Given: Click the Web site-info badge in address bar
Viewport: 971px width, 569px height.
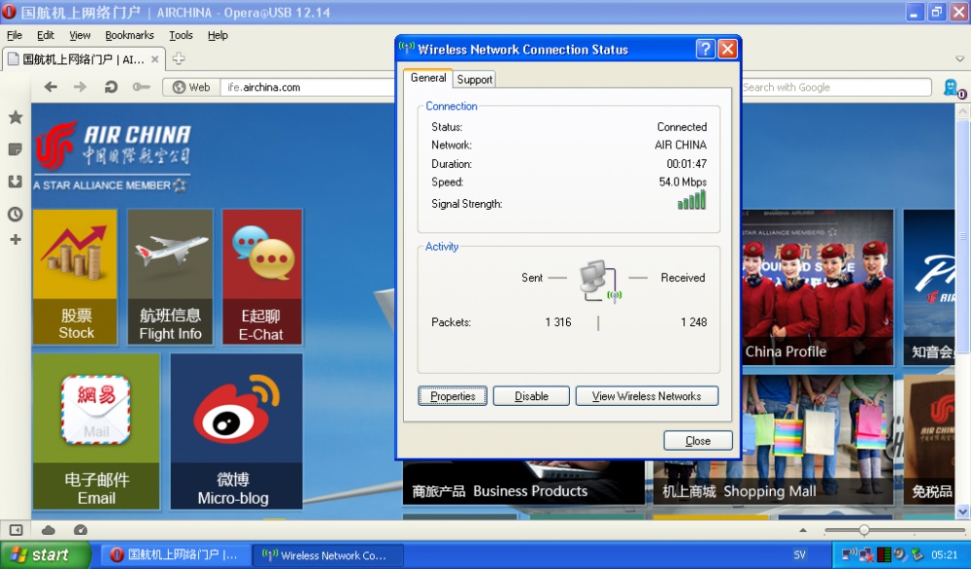Looking at the screenshot, I should (191, 87).
